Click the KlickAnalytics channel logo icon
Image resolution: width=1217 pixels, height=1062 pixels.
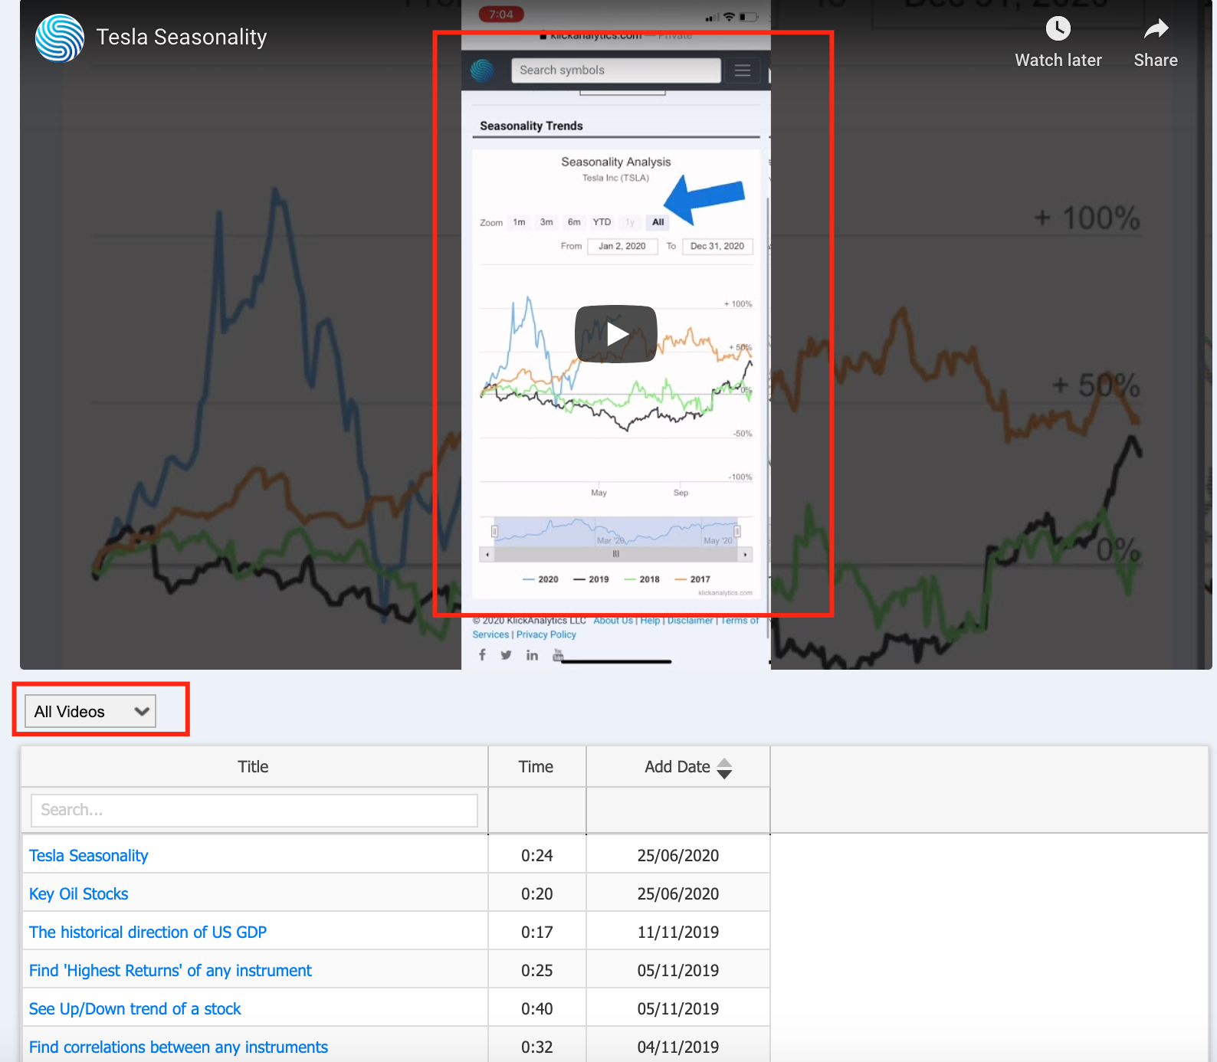coord(60,38)
